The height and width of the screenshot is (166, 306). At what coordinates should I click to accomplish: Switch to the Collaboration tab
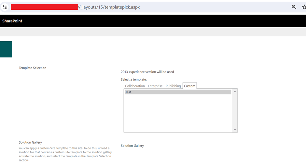(x=135, y=86)
